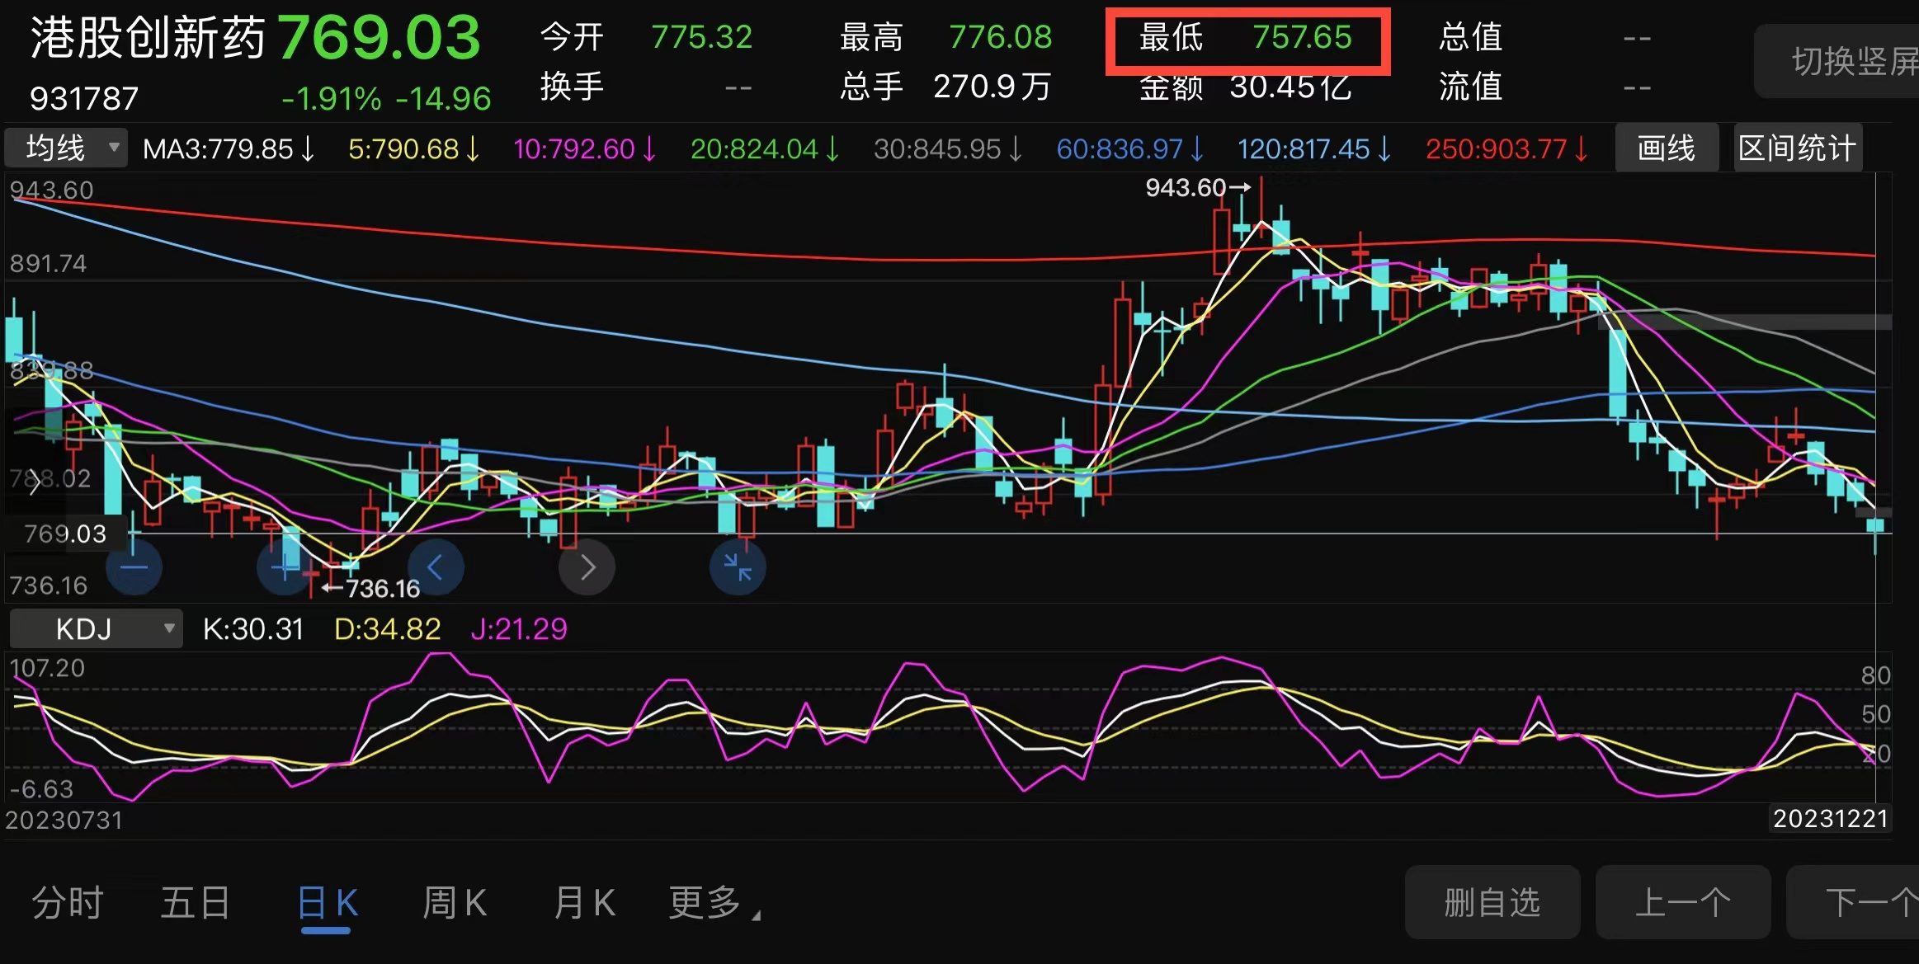Open the KDJ indicator dropdown
The image size is (1919, 964).
[95, 629]
